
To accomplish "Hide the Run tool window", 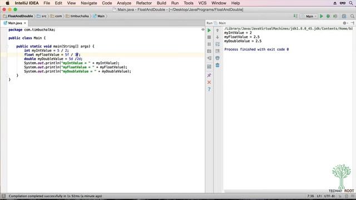I will coord(352,23).
